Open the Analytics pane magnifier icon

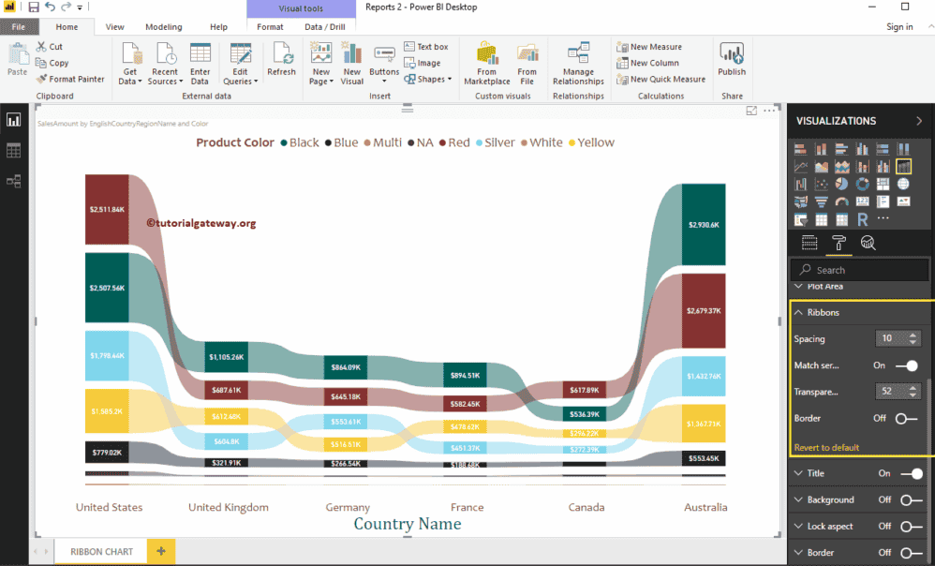click(868, 244)
